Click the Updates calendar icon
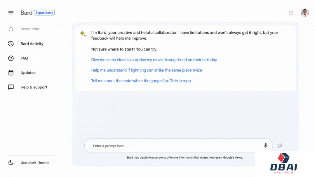This screenshot has width=315, height=177. coord(11,73)
